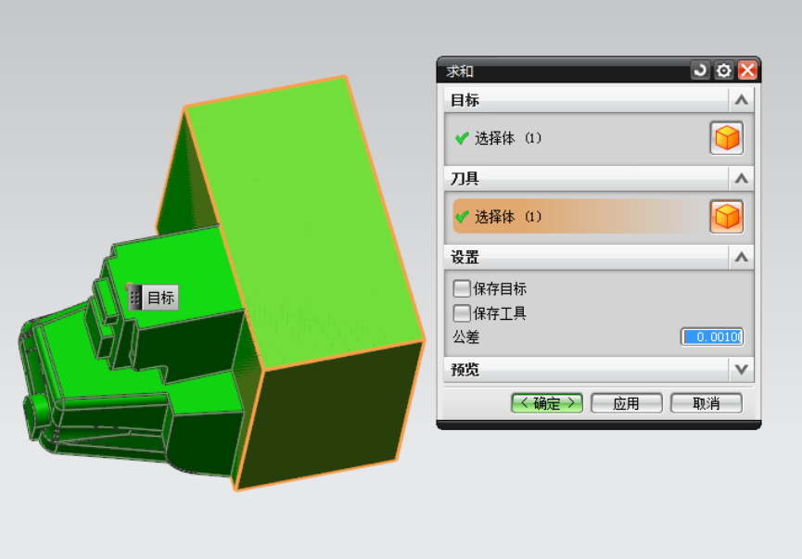Click the 求和 dialog title
802x559 pixels.
459,71
